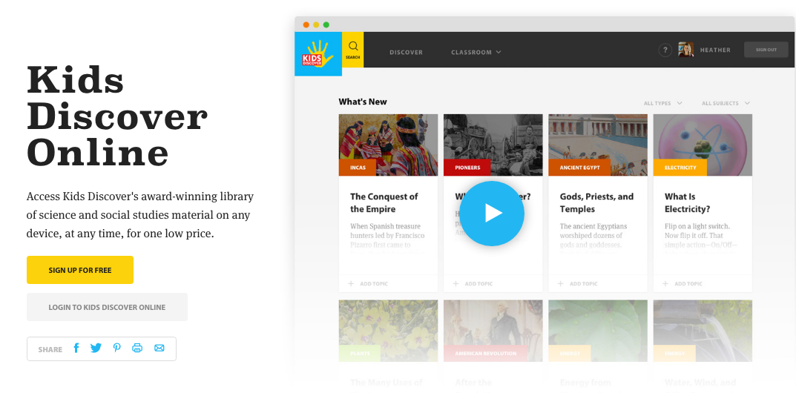The height and width of the screenshot is (393, 796).
Task: Click the Sign Up For Free button
Action: click(80, 270)
